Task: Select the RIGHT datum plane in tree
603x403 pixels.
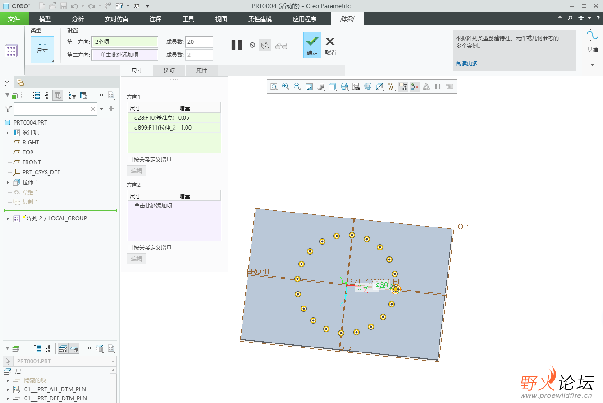Action: (x=31, y=142)
